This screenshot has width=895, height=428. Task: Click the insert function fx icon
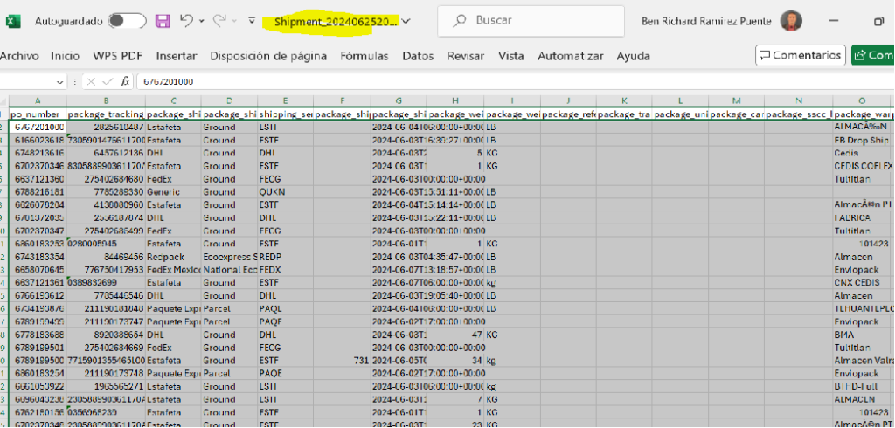(124, 82)
